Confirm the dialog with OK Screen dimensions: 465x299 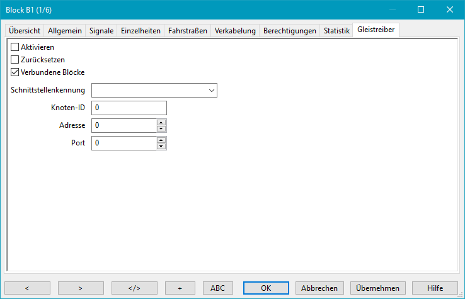[x=266, y=288]
